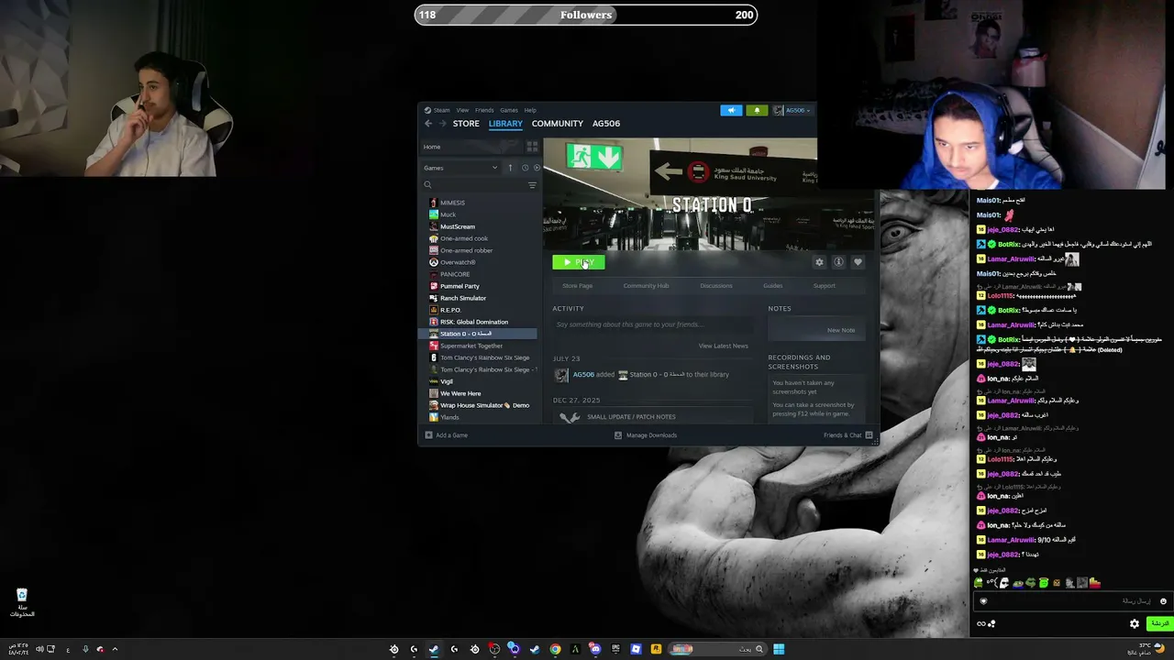The image size is (1174, 660).
Task: Open stream chat settings gear
Action: (1135, 623)
